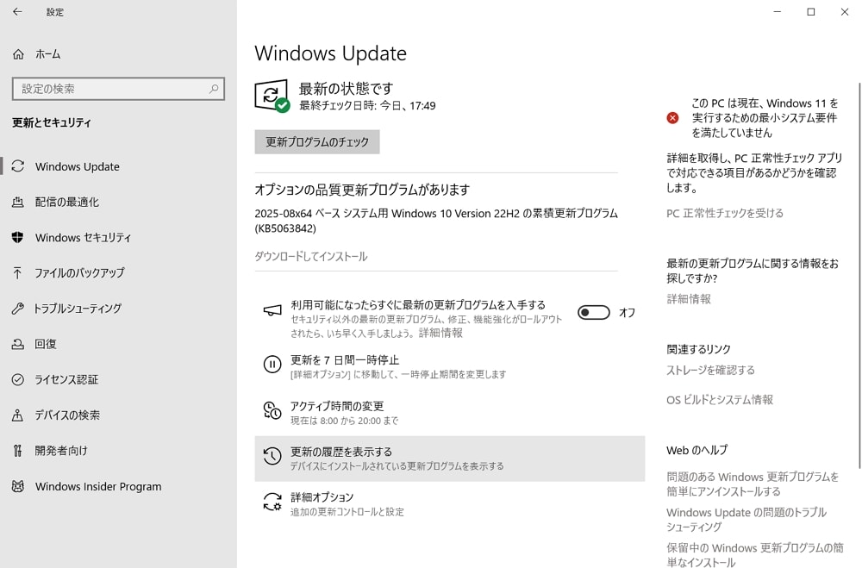Image resolution: width=862 pixels, height=568 pixels.
Task: Select Windows Update in the sidebar
Action: coord(77,166)
